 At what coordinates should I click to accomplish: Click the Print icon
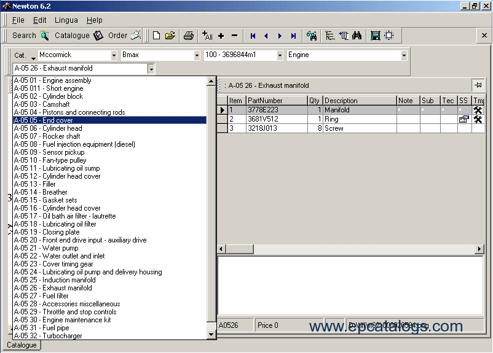(x=188, y=36)
